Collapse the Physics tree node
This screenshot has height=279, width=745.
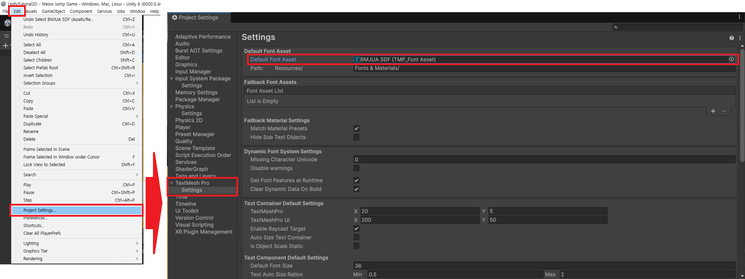coord(171,107)
